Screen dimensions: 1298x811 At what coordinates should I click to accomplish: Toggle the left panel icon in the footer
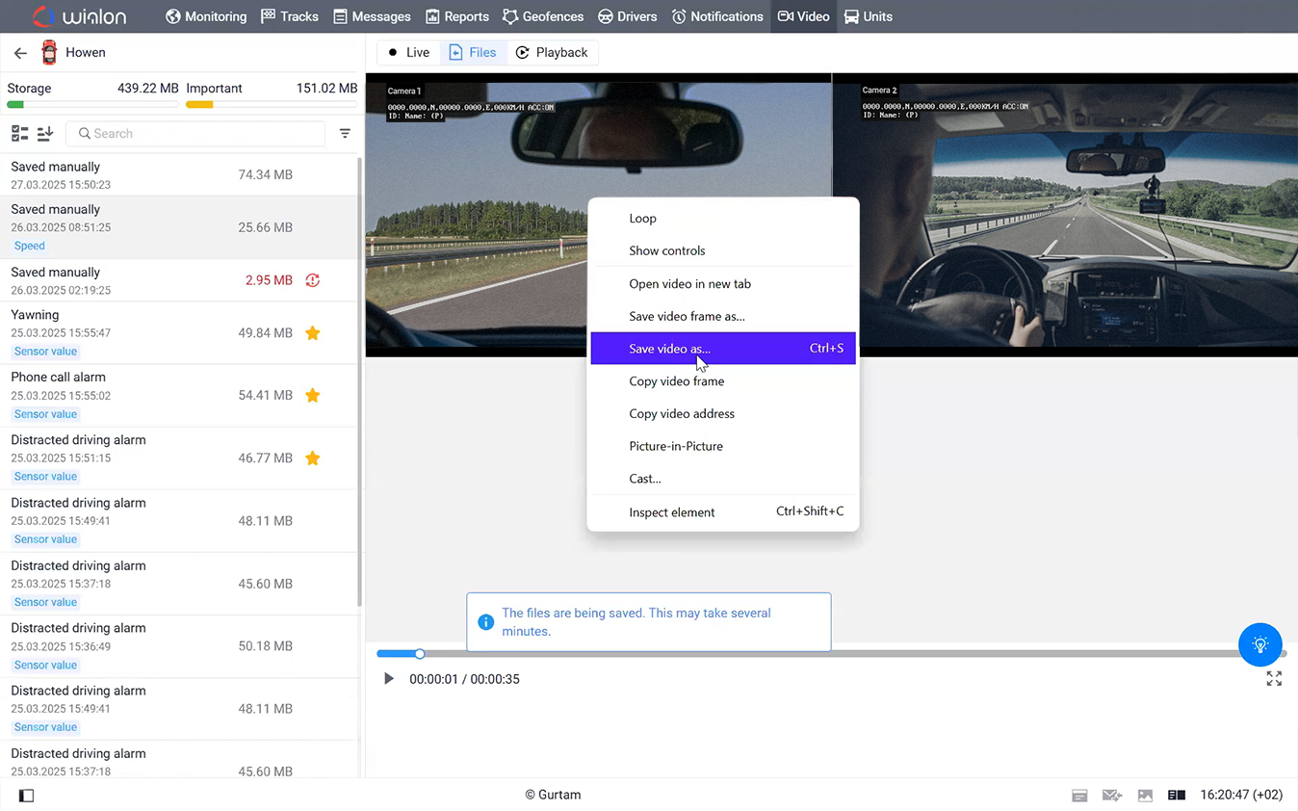(26, 796)
